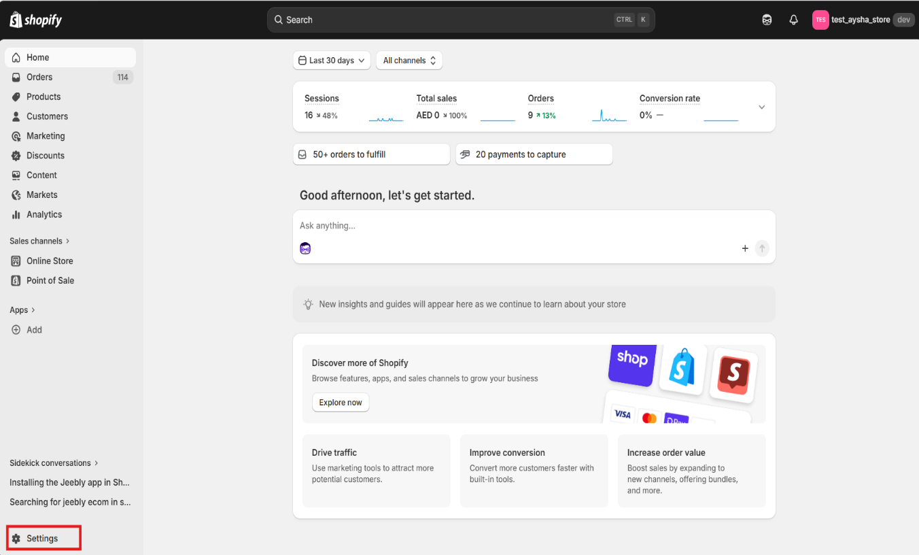This screenshot has width=919, height=555.
Task: Open the Increase order value card
Action: point(692,471)
